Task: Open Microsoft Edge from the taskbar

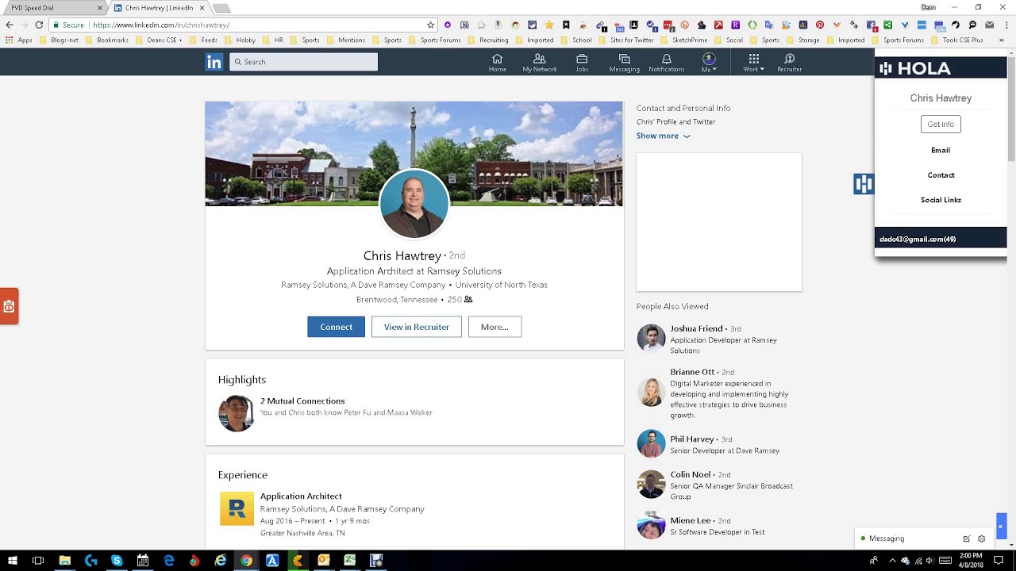Action: click(169, 561)
